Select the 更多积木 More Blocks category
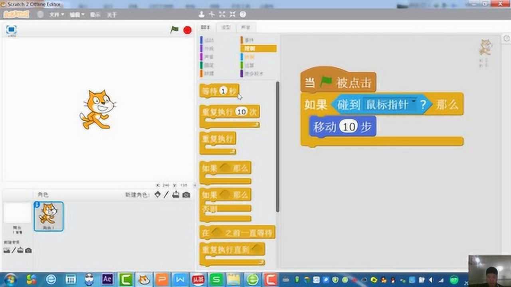511x287 pixels. [252, 74]
